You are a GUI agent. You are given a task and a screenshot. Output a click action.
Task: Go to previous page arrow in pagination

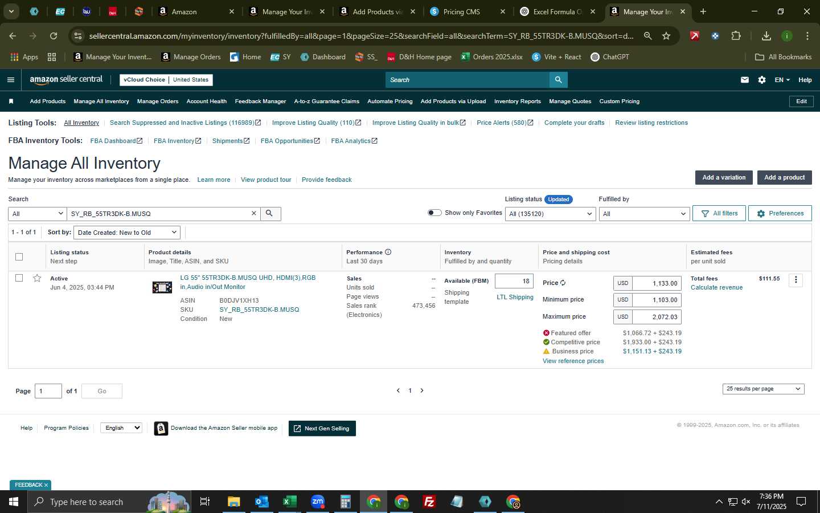click(398, 390)
